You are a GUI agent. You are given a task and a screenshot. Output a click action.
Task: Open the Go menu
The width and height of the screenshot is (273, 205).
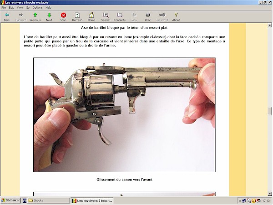[28, 7]
